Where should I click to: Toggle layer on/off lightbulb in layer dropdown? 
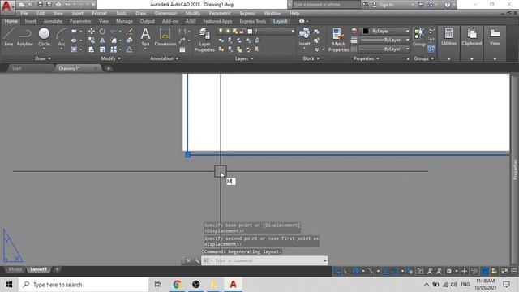coord(221,31)
